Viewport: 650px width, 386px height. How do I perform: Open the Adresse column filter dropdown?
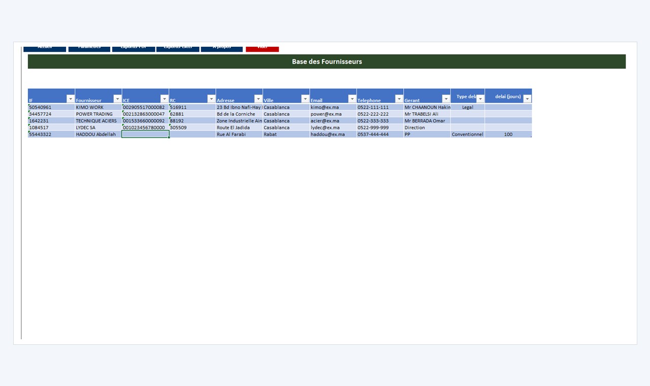(x=258, y=99)
